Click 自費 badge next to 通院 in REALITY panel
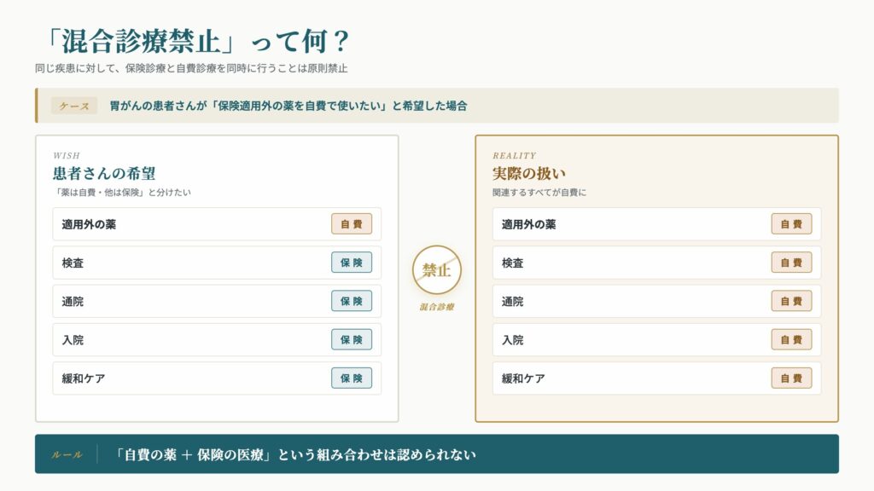Viewport: 874px width, 491px height. [x=791, y=301]
